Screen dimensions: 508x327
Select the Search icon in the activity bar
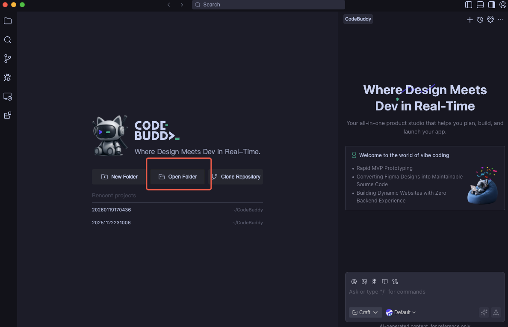(x=7, y=40)
